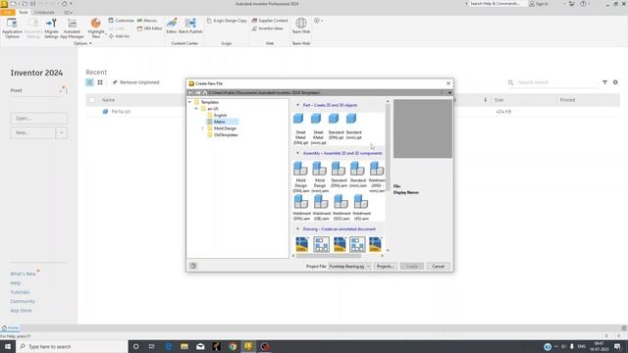Select the Weldment (ANSI - mm).iam template
The width and height of the screenshot is (628, 353).
(x=377, y=176)
